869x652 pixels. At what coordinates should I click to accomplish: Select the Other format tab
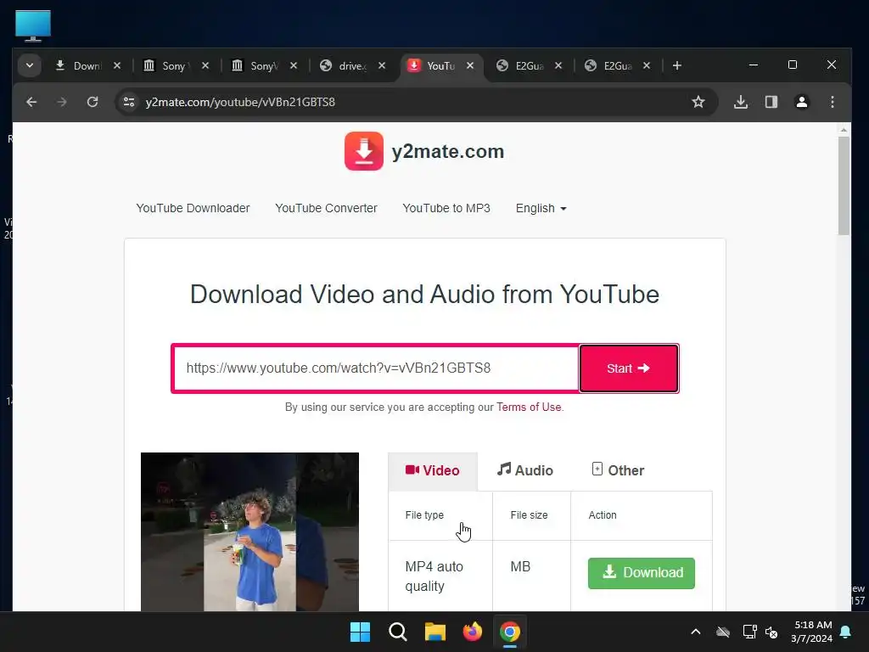[x=618, y=470]
